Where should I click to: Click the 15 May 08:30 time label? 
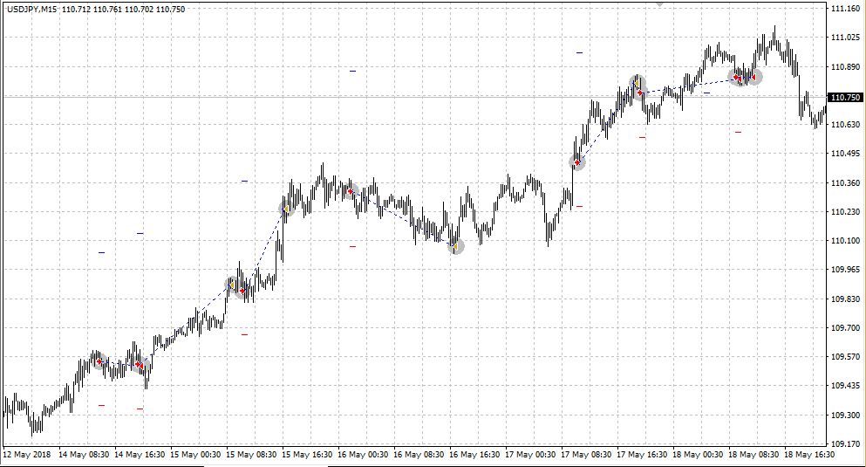[x=251, y=455]
